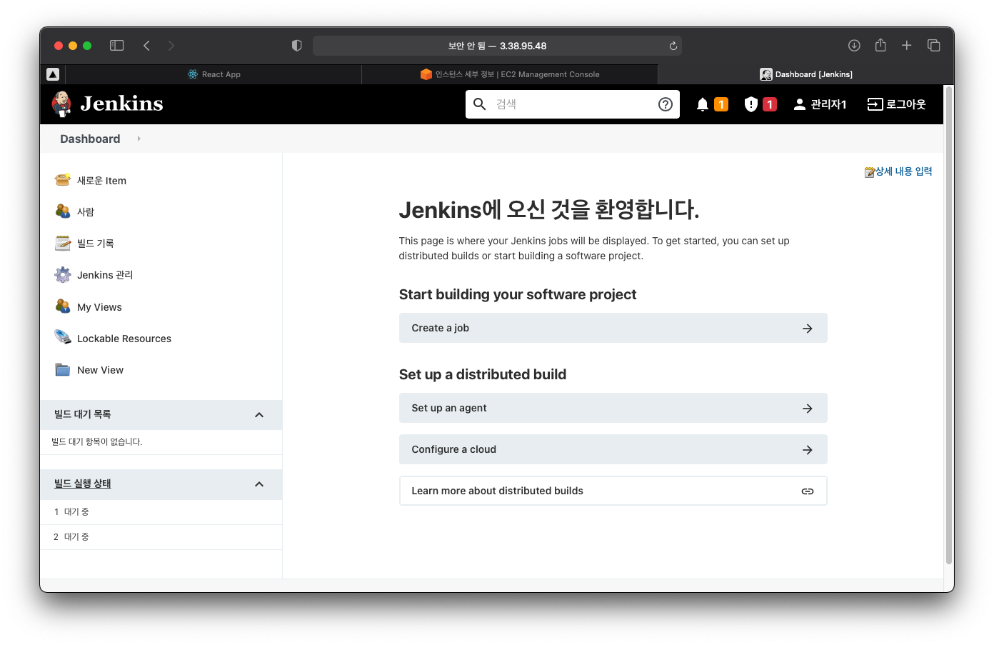The height and width of the screenshot is (645, 994).
Task: Click the text "빌드 대기 항목이 없습니다."
Action: (97, 442)
